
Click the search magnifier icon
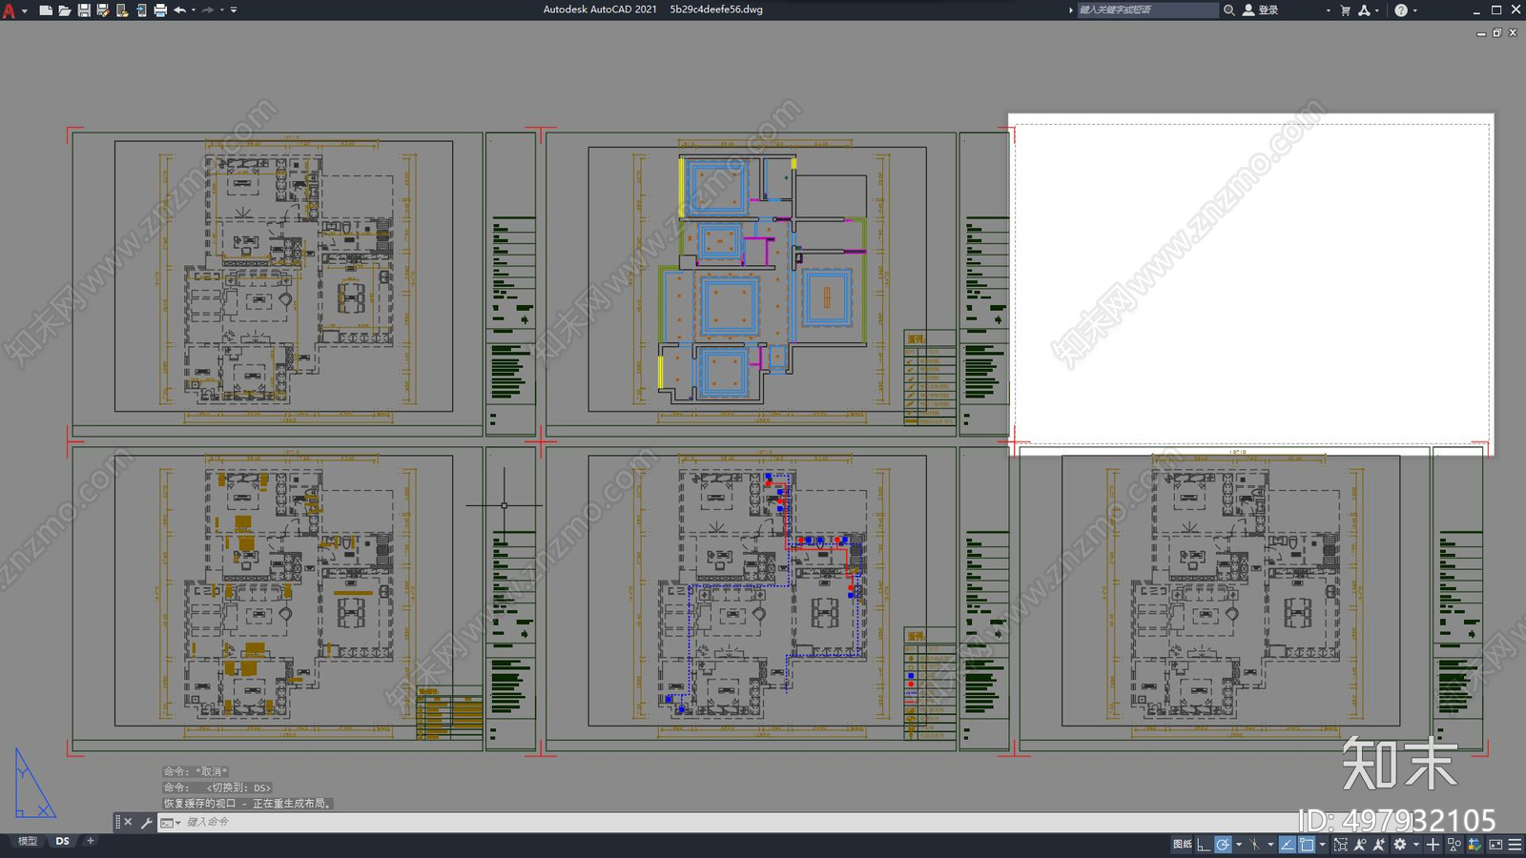pos(1229,10)
